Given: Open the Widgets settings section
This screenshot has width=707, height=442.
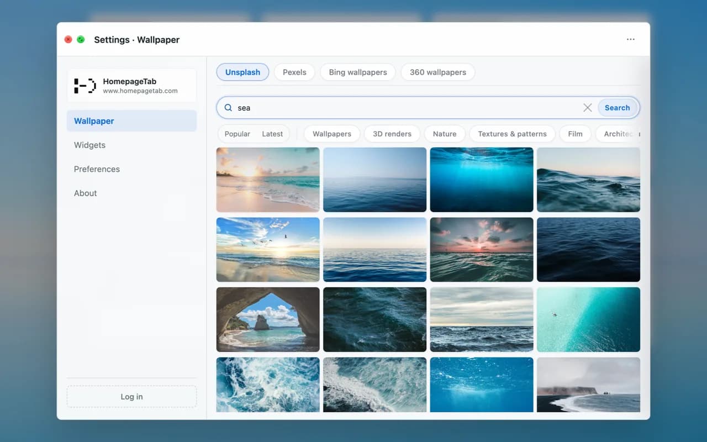Looking at the screenshot, I should 131,145.
